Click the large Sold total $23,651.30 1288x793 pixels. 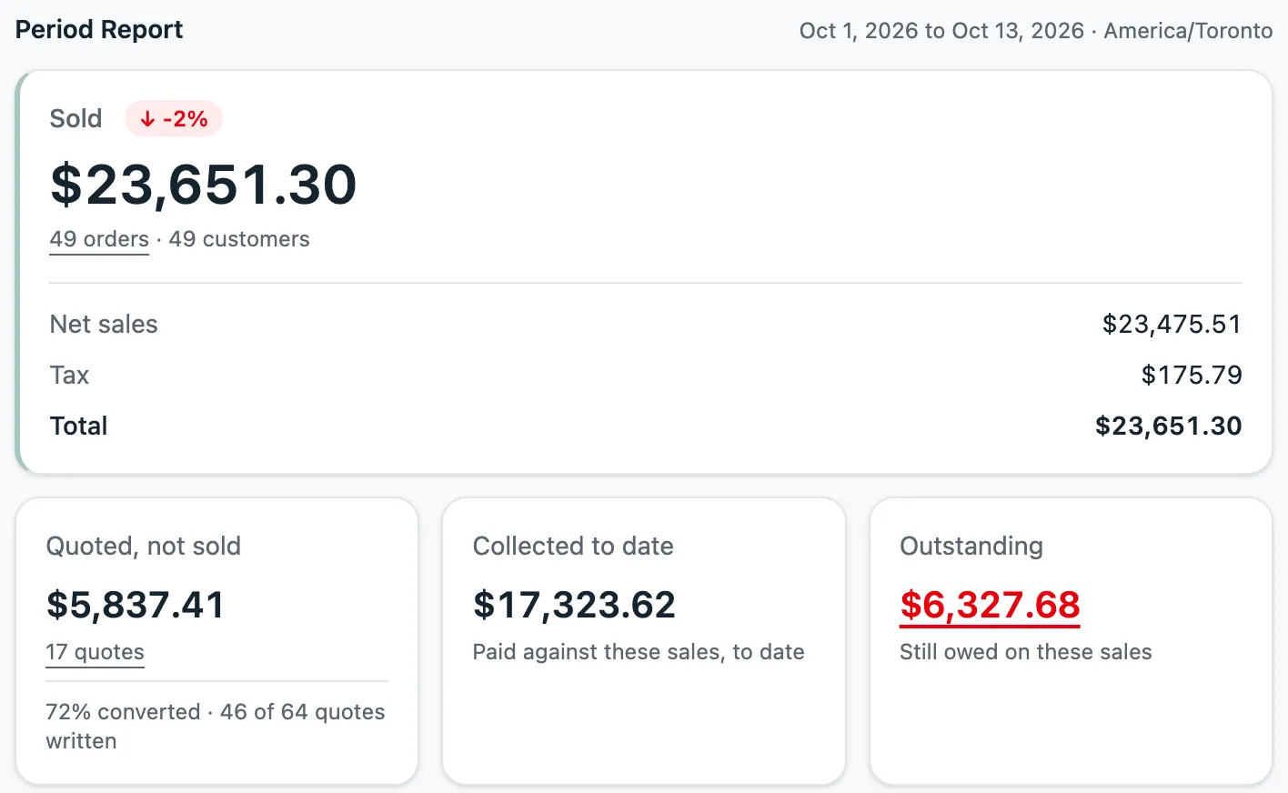pos(203,185)
